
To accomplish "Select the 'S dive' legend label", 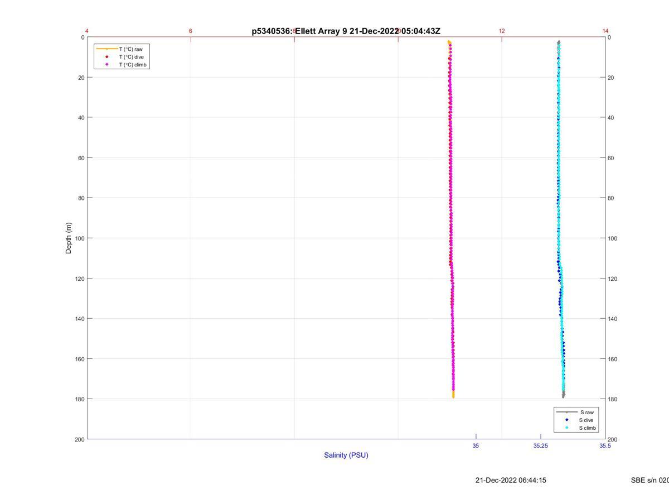I will [x=586, y=420].
